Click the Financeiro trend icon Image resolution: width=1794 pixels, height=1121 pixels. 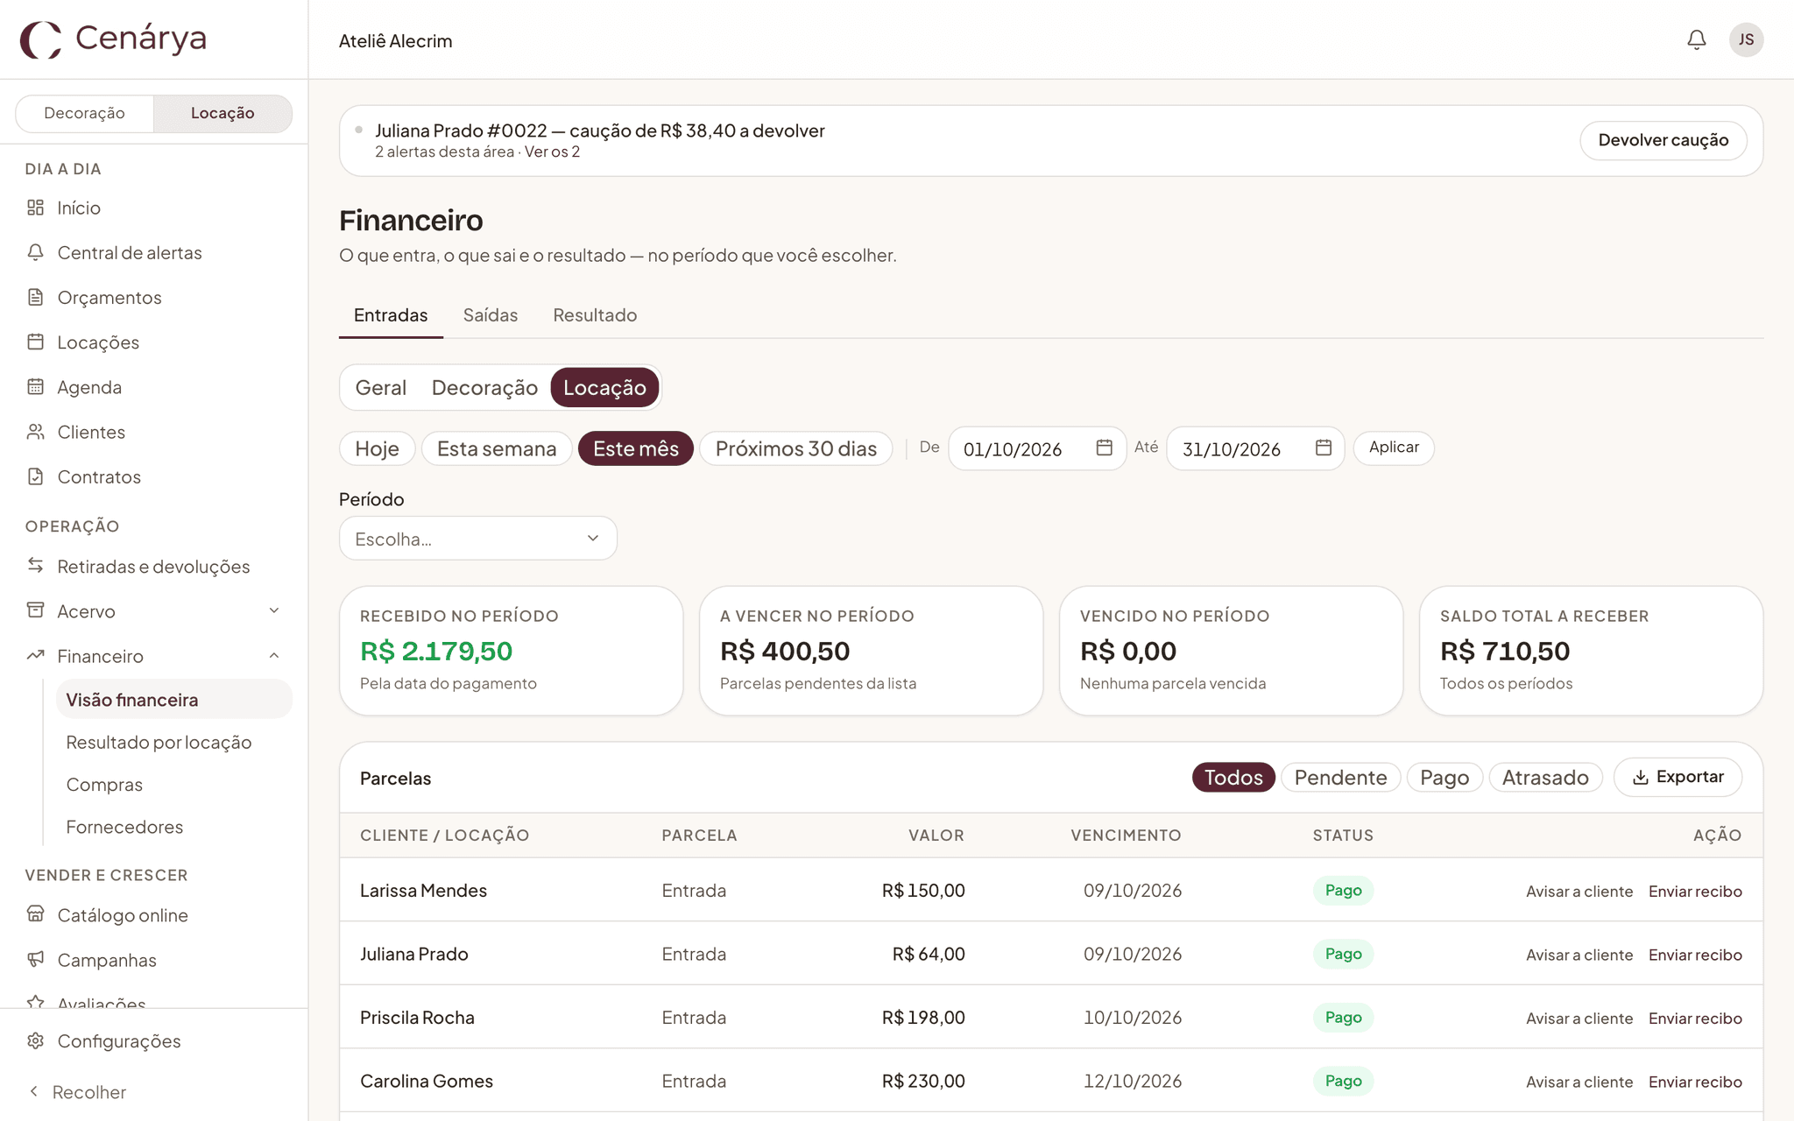(35, 655)
